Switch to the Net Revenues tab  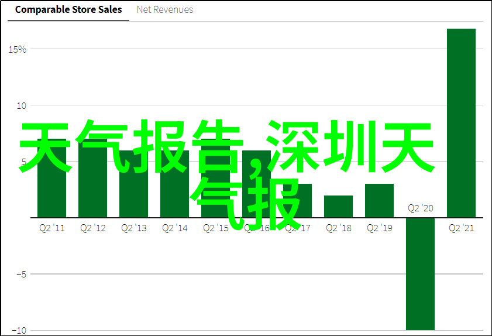165,10
